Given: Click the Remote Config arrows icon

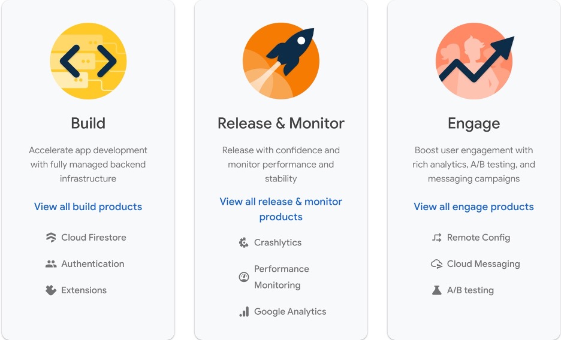Looking at the screenshot, I should pos(436,238).
